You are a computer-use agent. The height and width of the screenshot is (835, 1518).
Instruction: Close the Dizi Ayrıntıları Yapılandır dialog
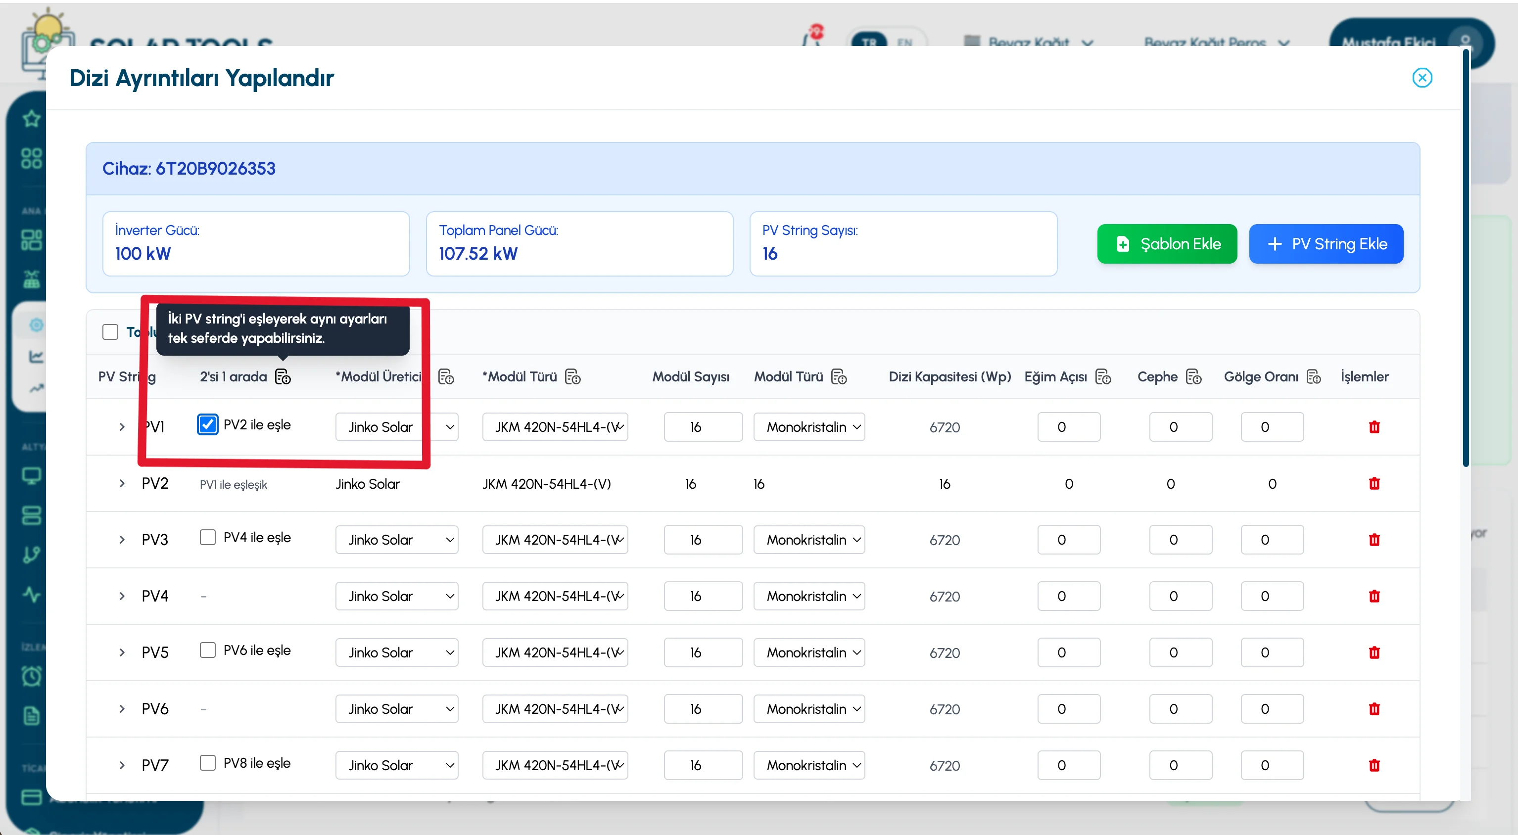tap(1422, 78)
